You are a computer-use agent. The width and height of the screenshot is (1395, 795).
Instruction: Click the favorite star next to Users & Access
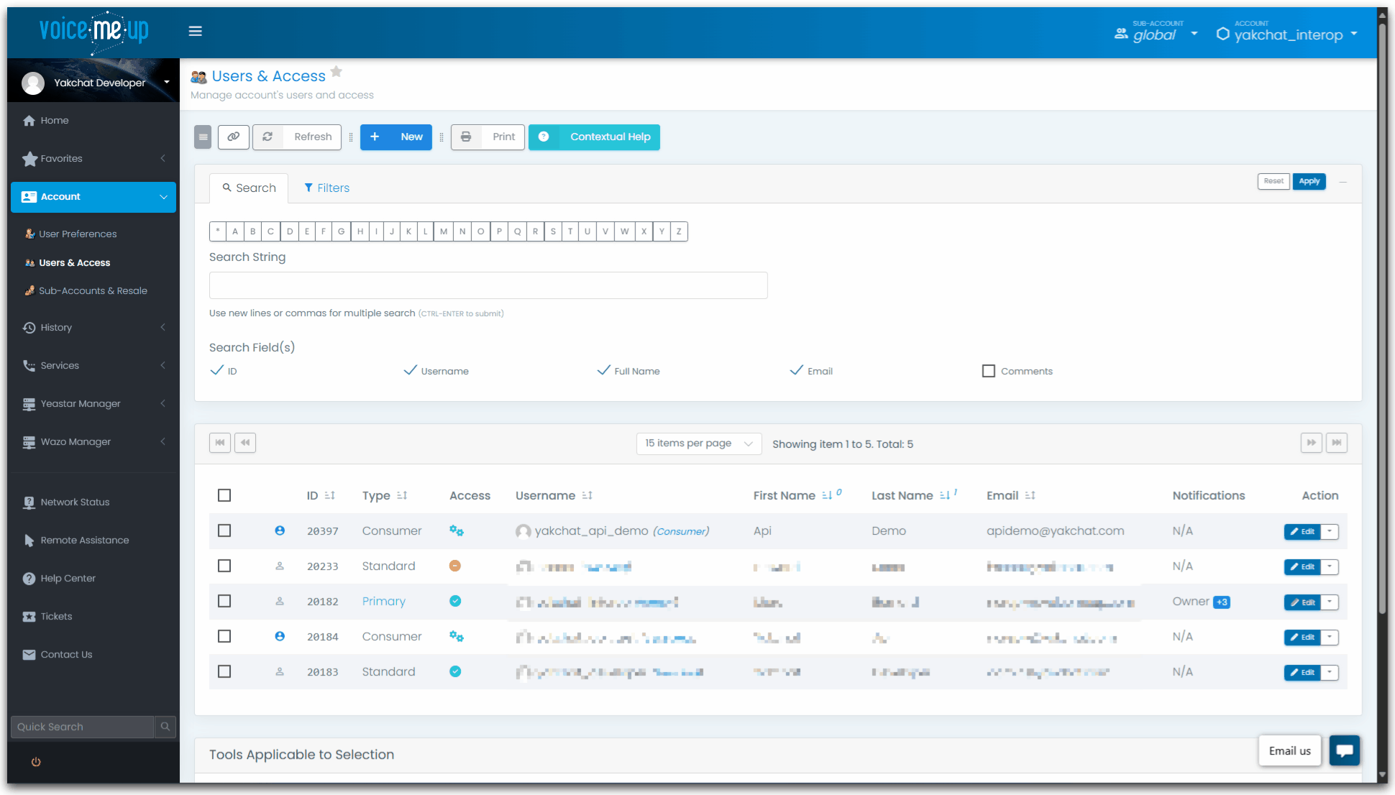tap(336, 72)
